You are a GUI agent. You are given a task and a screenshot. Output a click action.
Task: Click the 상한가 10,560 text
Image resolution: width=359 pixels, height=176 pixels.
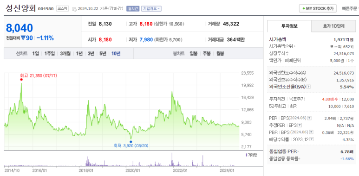point(169,24)
